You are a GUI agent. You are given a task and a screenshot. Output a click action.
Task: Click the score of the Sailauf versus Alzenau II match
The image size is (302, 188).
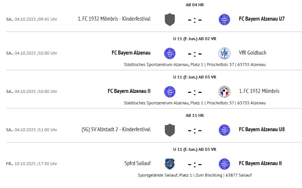(x=195, y=164)
